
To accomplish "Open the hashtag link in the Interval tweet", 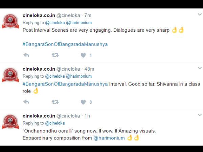I will pyautogui.click(x=65, y=84).
